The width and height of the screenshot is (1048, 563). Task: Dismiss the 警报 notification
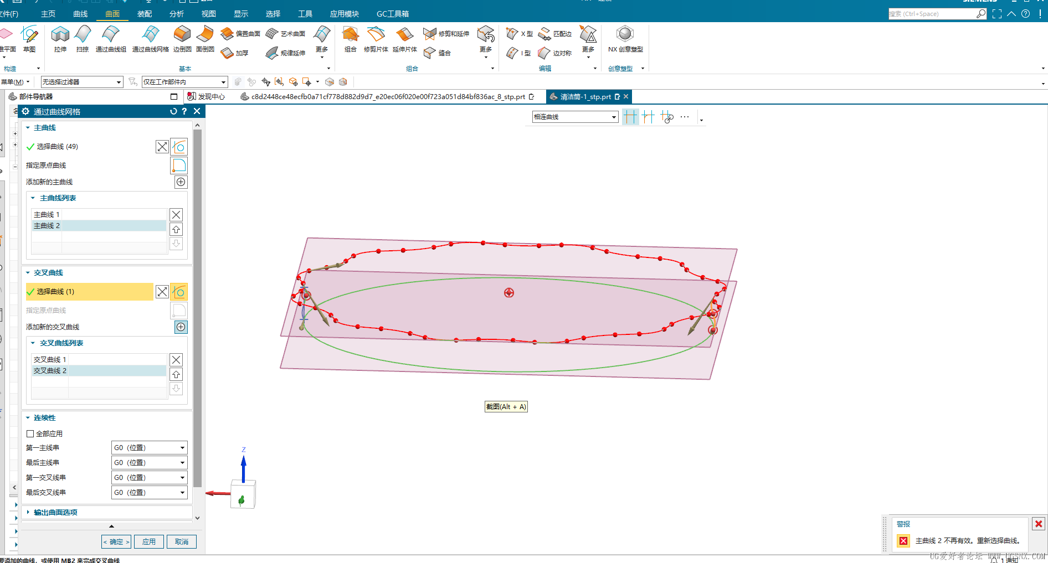tap(1039, 524)
